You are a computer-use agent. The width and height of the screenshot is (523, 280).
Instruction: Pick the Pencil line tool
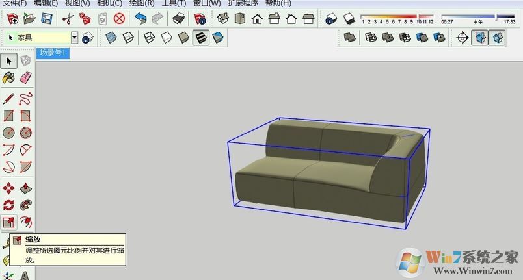(x=8, y=99)
